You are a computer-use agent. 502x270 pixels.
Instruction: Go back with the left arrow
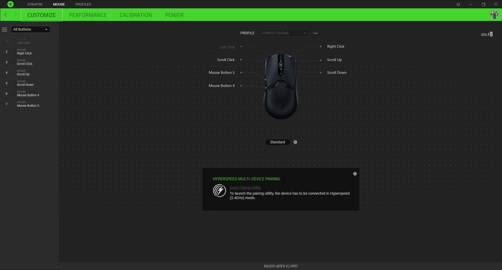click(5, 15)
